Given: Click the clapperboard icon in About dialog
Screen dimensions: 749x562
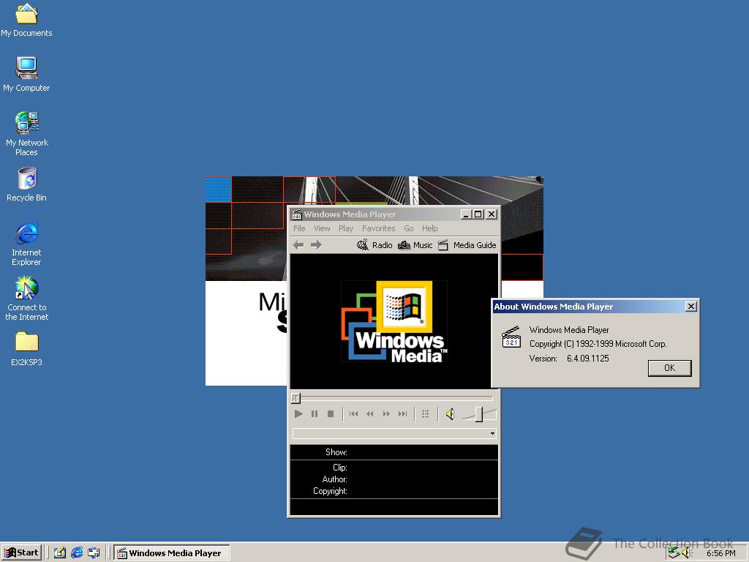Looking at the screenshot, I should coord(511,337).
